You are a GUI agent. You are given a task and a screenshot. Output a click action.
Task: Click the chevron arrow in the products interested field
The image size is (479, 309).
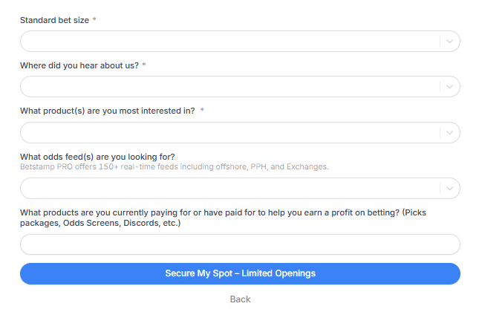tap(450, 133)
